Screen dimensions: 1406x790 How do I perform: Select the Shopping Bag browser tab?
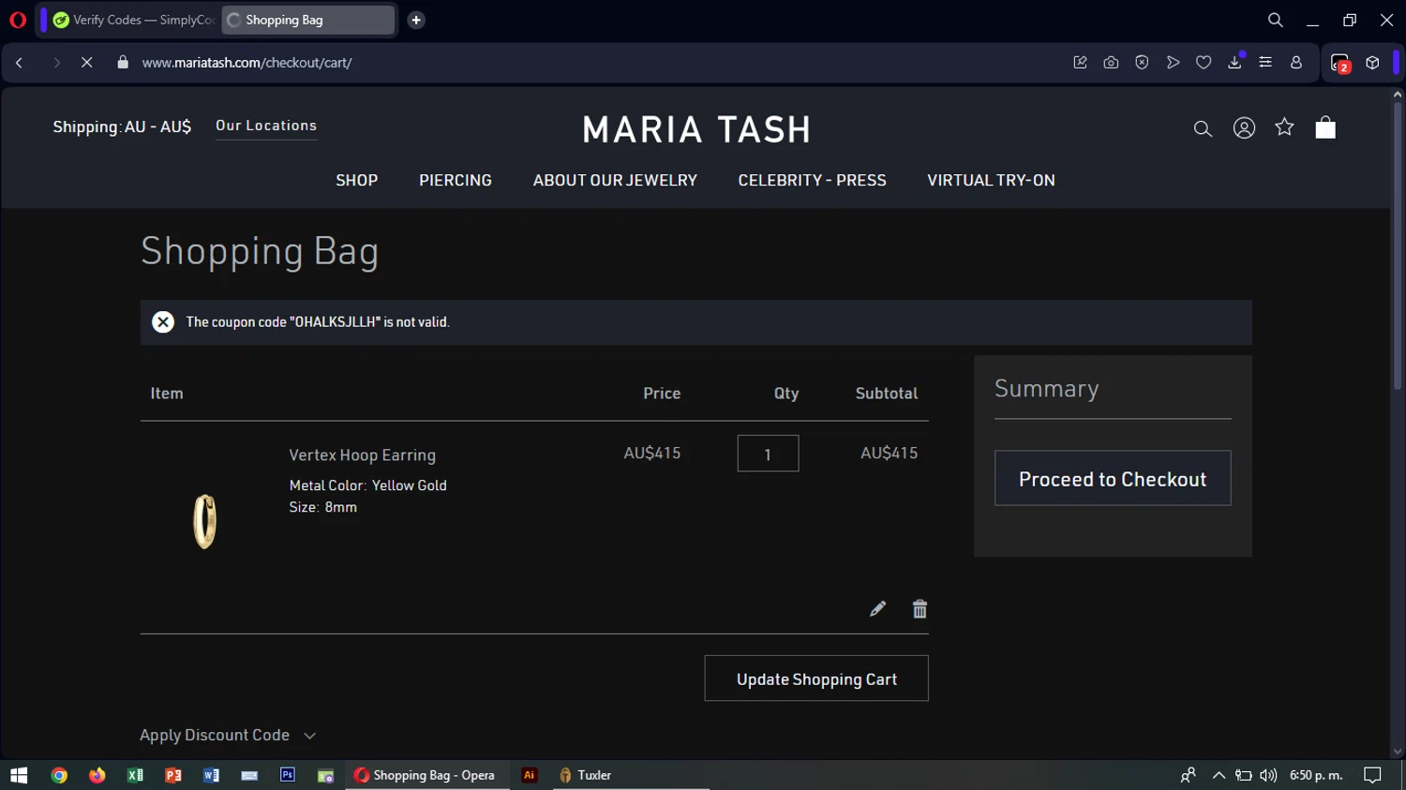307,20
